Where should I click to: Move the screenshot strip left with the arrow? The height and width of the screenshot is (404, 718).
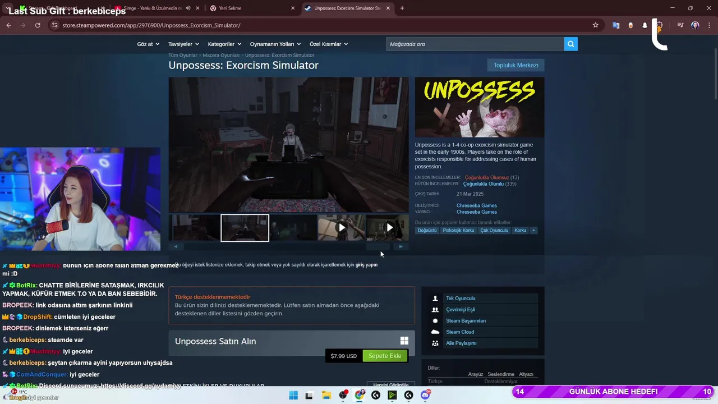pyautogui.click(x=176, y=246)
